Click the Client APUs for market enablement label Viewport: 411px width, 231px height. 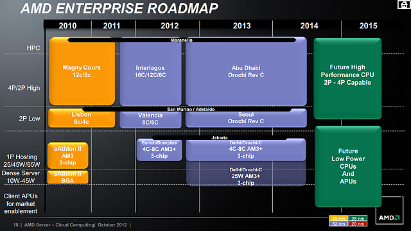point(21,203)
